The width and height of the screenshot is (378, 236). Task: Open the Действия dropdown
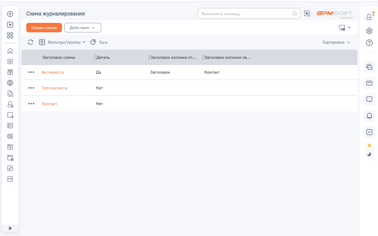83,28
